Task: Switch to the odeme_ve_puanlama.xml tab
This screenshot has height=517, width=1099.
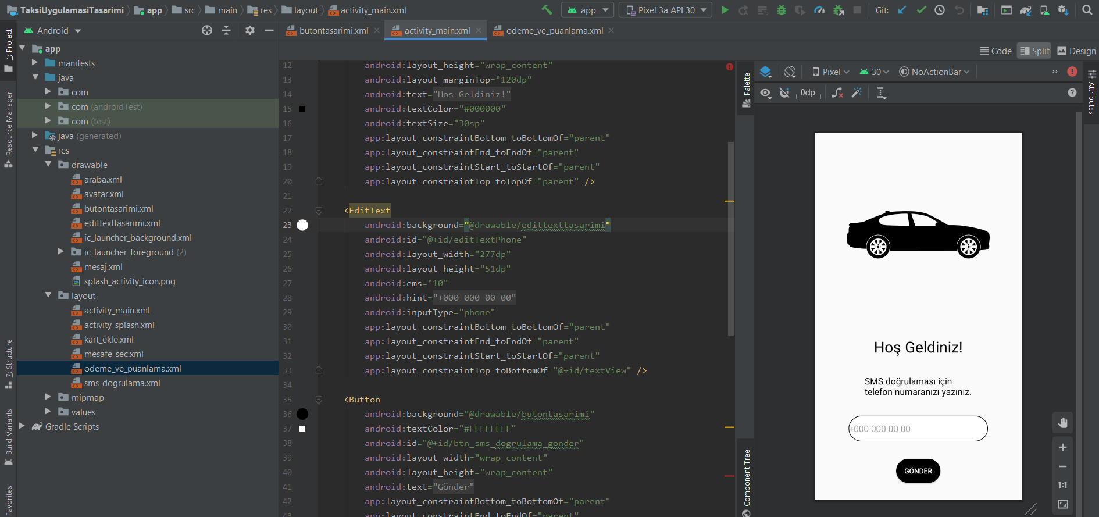Action: click(x=554, y=31)
